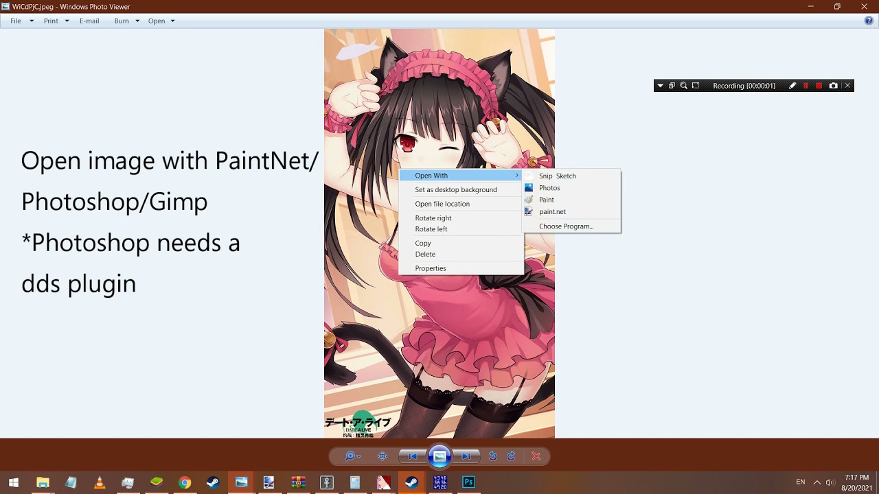Show hidden system tray icons
The height and width of the screenshot is (494, 879).
(x=817, y=482)
